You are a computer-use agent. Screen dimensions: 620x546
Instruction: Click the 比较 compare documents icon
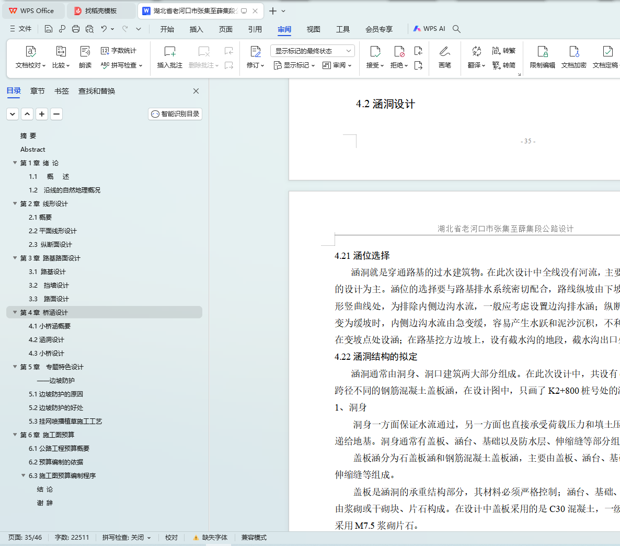click(61, 51)
